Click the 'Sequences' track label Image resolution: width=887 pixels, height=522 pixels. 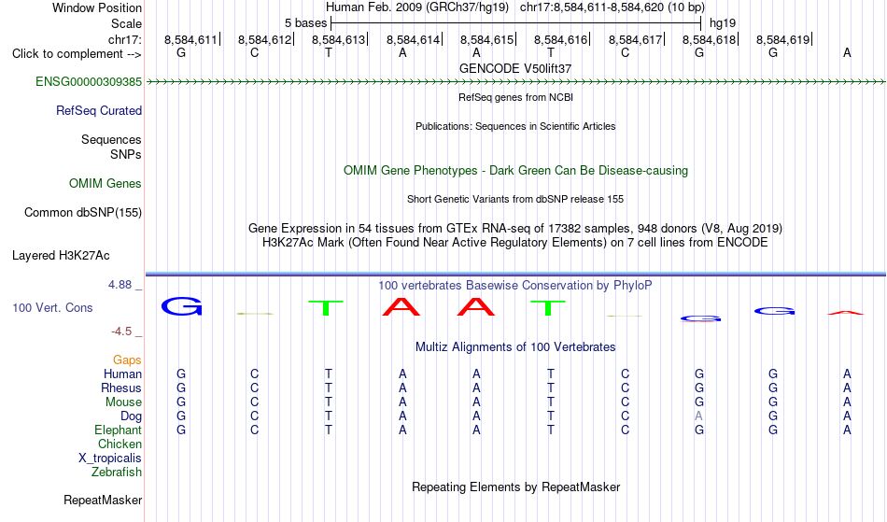(111, 140)
